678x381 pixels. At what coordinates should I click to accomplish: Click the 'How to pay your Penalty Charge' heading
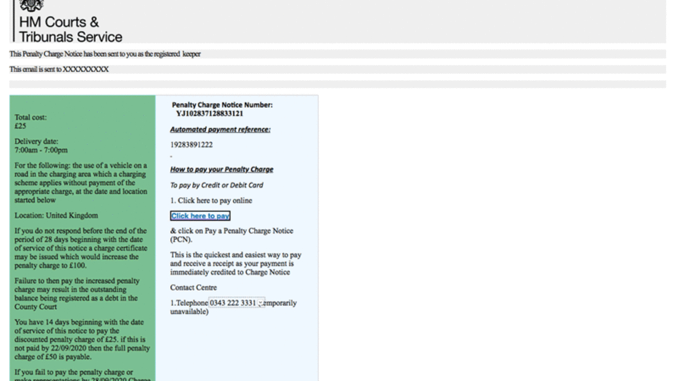click(x=221, y=169)
